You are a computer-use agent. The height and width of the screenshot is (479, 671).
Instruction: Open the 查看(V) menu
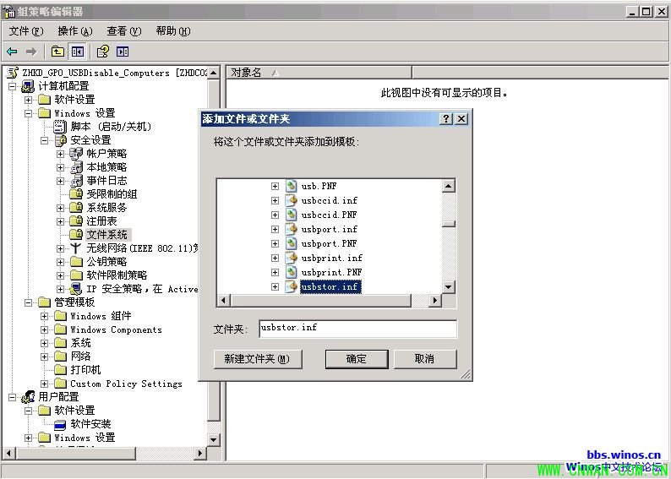pos(123,31)
